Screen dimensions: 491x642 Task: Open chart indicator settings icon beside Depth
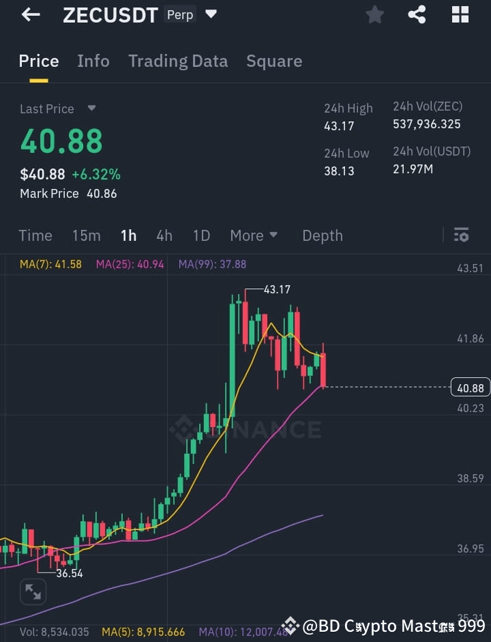point(461,235)
